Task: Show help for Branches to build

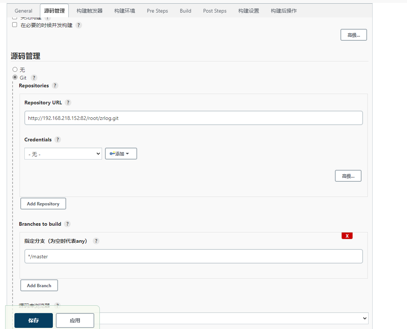Action: [67, 224]
